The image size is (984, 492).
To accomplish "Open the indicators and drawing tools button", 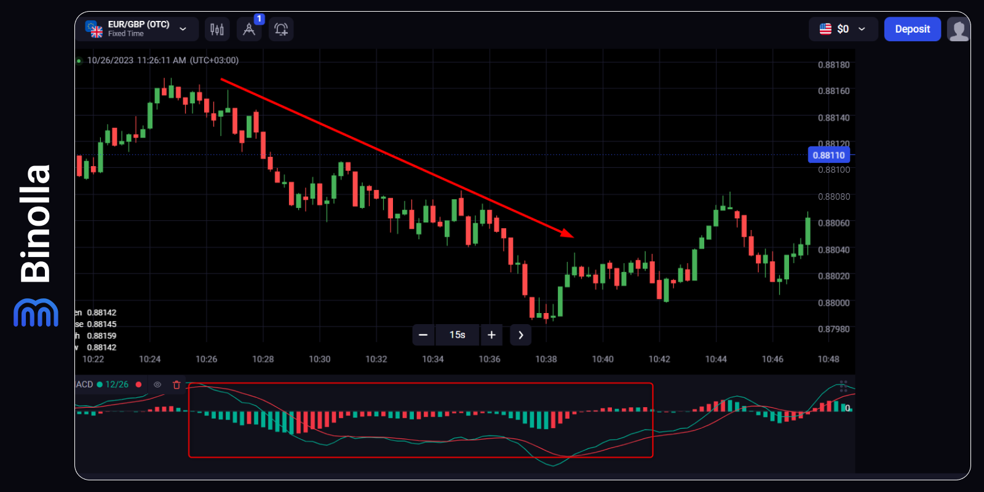I will pyautogui.click(x=249, y=29).
